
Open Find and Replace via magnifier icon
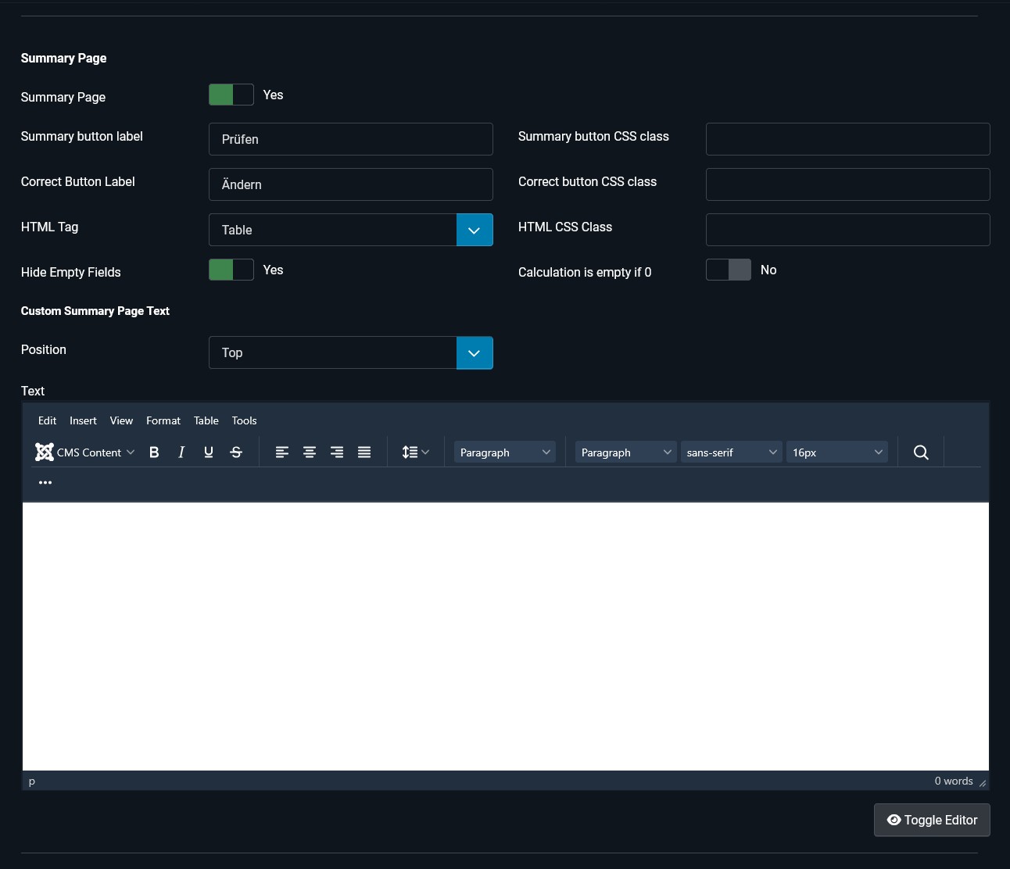(x=920, y=452)
